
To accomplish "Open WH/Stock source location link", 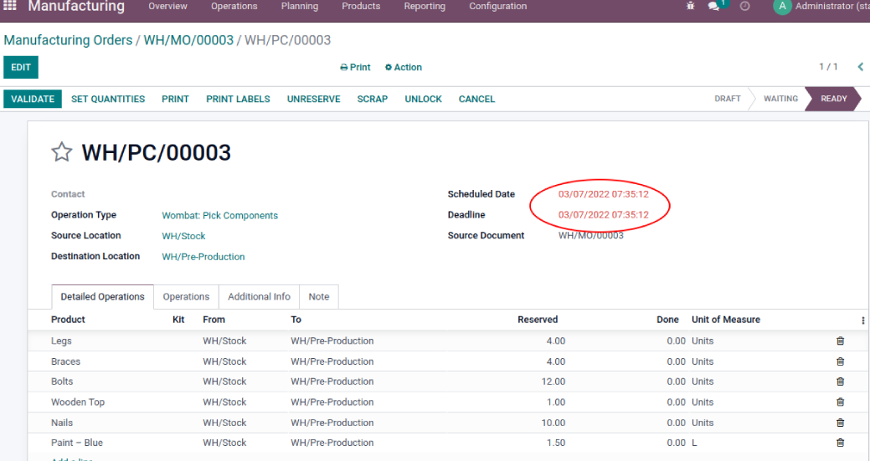I will tap(183, 236).
